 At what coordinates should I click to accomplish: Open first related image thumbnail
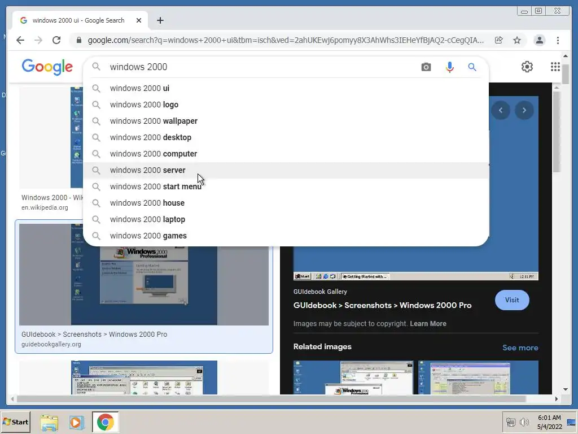coord(353,377)
